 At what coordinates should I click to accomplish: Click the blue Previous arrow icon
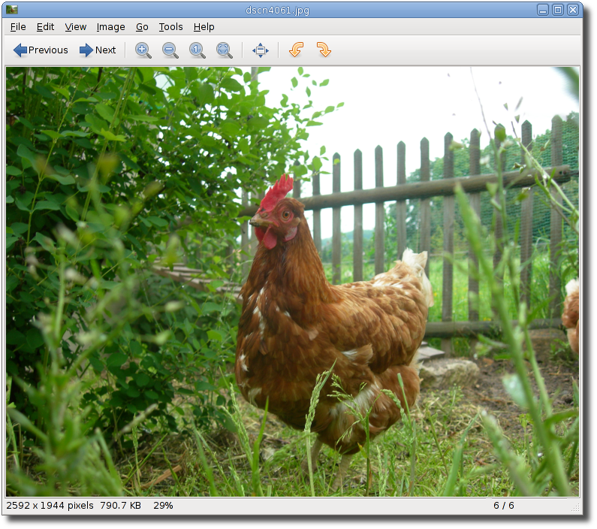pos(20,50)
